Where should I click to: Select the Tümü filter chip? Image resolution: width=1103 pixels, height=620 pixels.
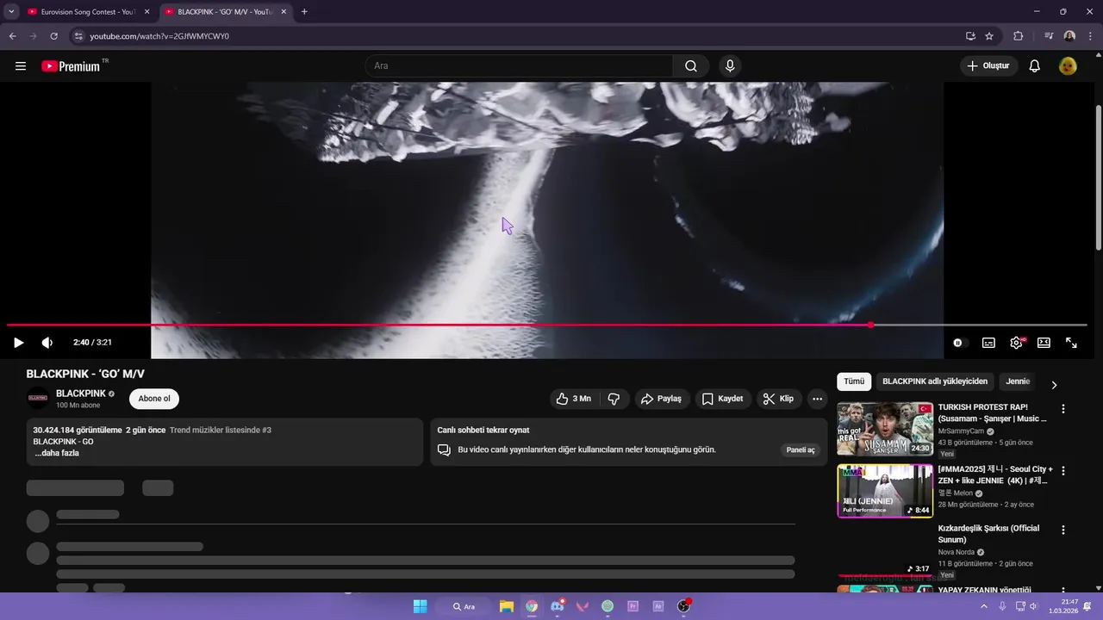click(854, 381)
